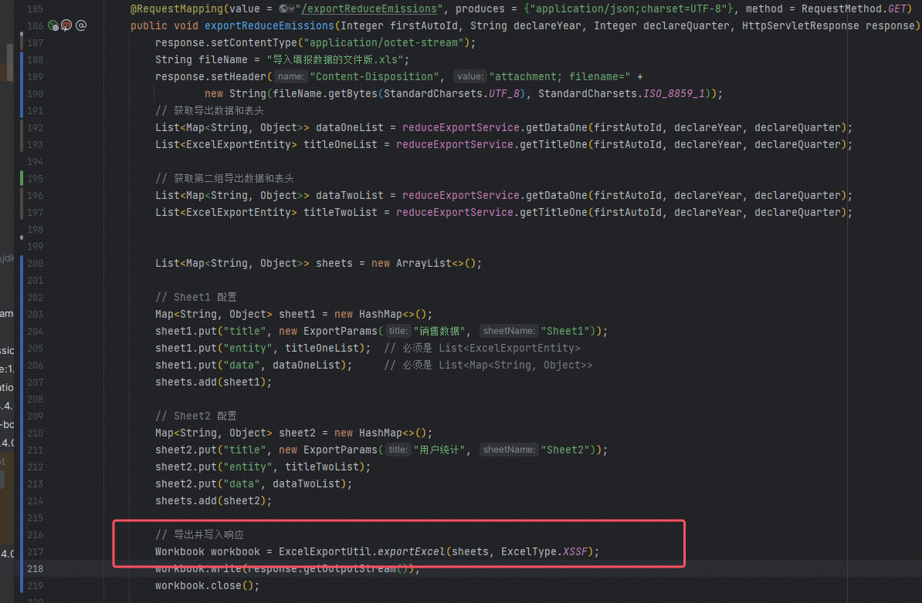Image resolution: width=922 pixels, height=603 pixels.
Task: Click line number 208 in the gutter
Action: [x=36, y=399]
